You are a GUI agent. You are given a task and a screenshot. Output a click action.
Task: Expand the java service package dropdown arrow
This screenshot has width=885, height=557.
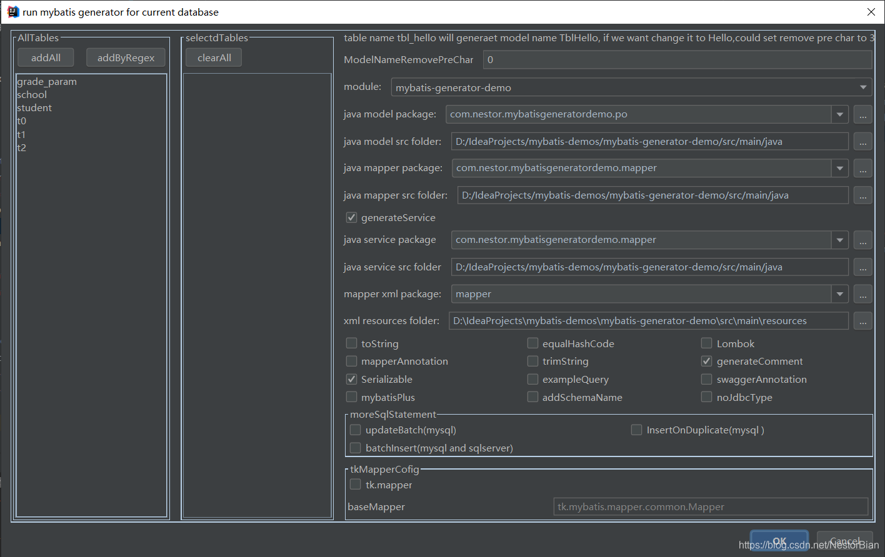point(840,240)
